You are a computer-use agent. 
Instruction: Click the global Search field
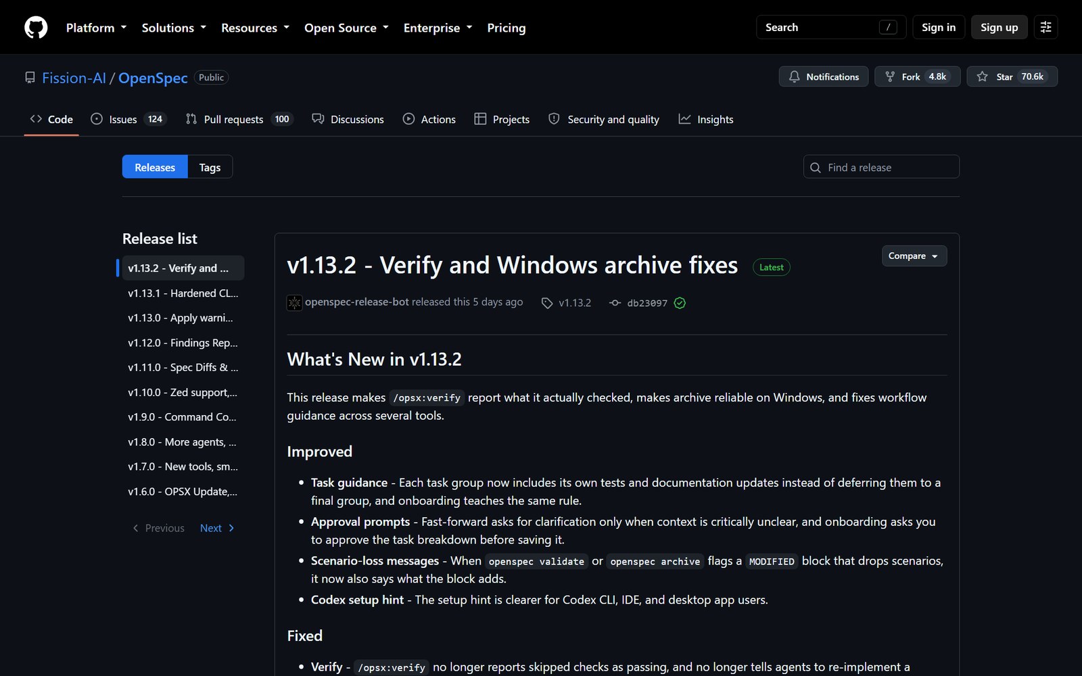(x=831, y=27)
